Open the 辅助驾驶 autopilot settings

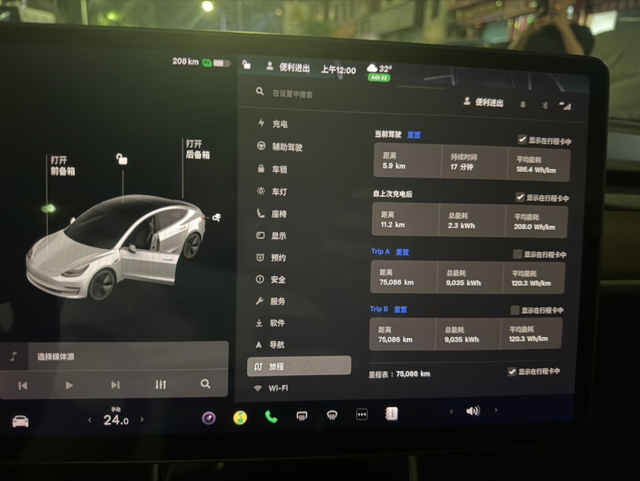point(279,147)
